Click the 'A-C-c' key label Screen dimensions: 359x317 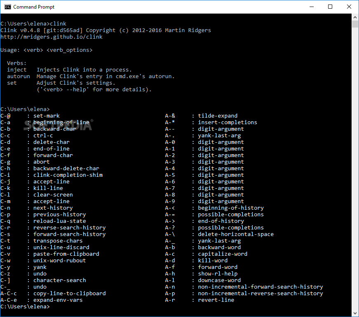pos(9,294)
